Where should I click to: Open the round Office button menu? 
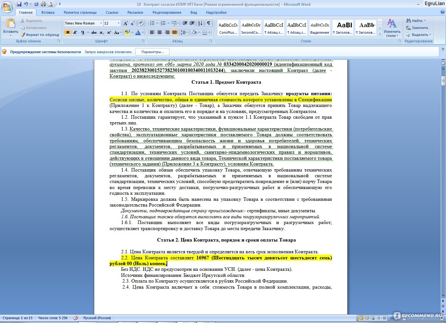7,7
